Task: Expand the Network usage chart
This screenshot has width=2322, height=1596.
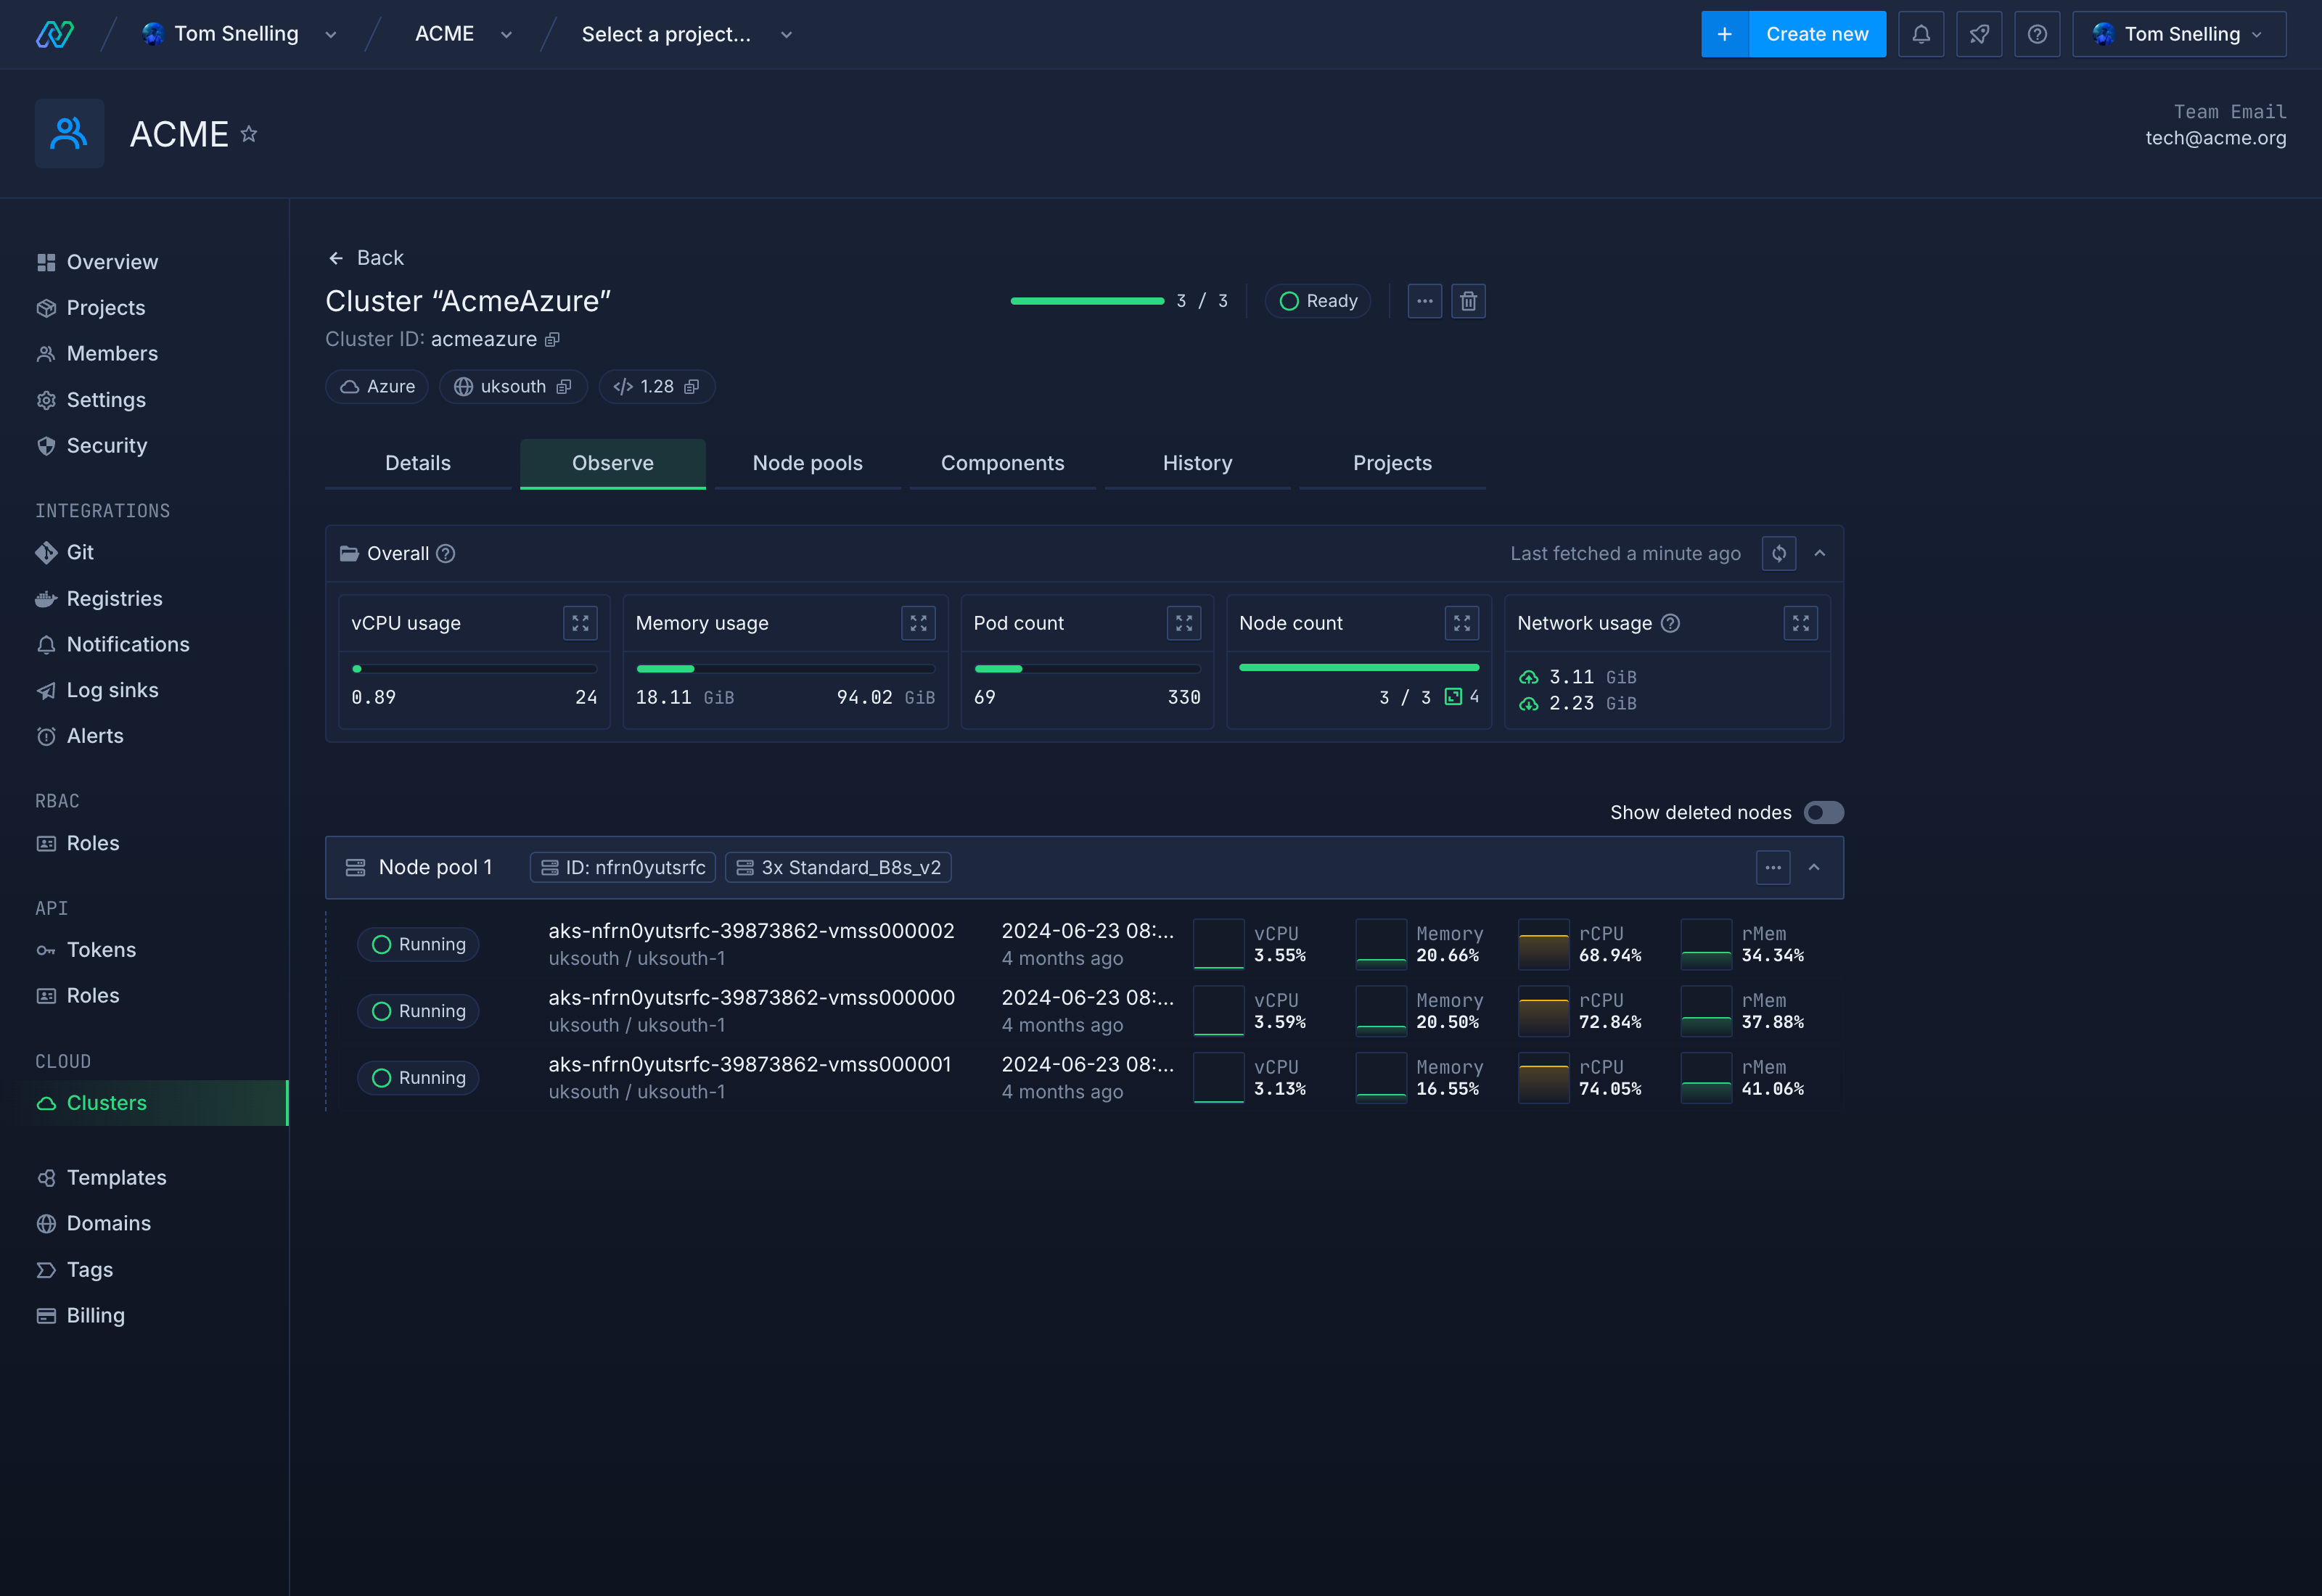Action: pyautogui.click(x=1800, y=623)
